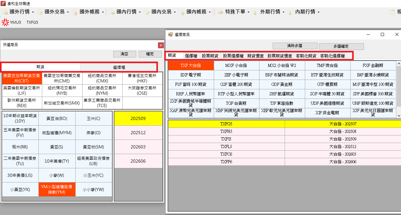
Task: Click the 內期行情 icon on toolbar
Action: point(290,12)
